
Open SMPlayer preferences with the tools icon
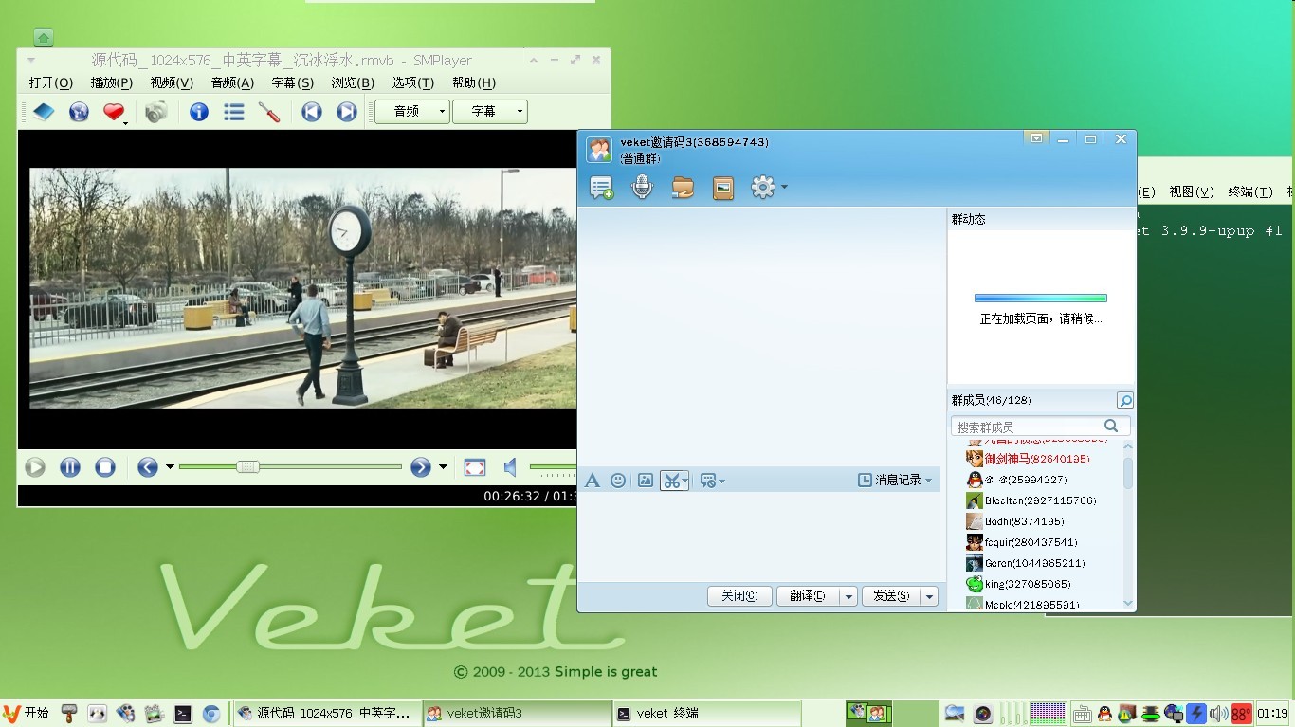pos(269,112)
